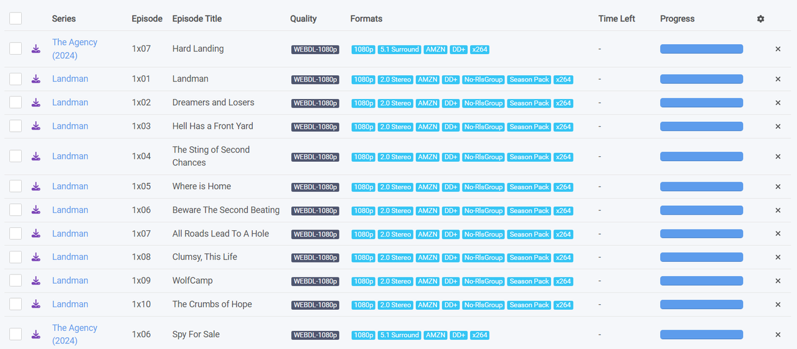This screenshot has height=349, width=797.
Task: Select checkbox for Hard Landing row
Action: (x=16, y=49)
